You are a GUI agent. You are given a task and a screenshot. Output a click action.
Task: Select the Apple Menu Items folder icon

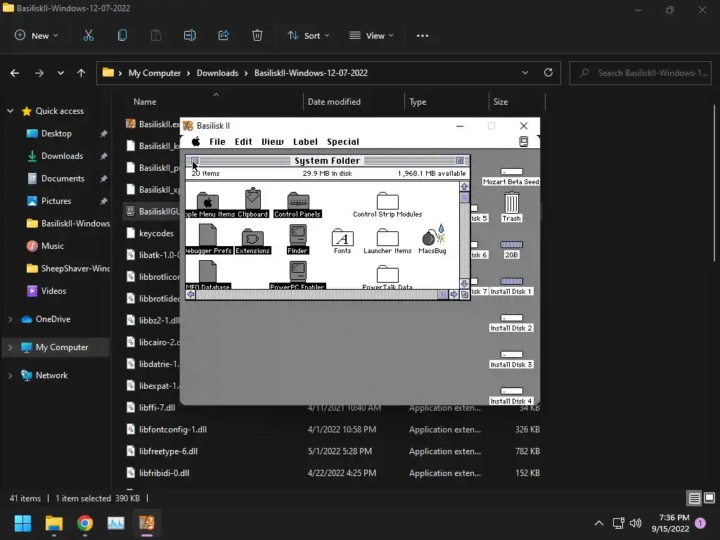[x=207, y=200]
